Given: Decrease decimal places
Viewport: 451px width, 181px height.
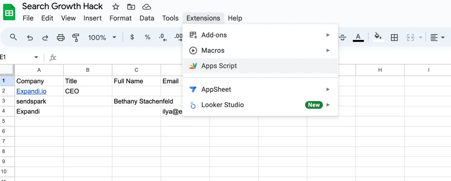Looking at the screenshot, I should [163, 37].
